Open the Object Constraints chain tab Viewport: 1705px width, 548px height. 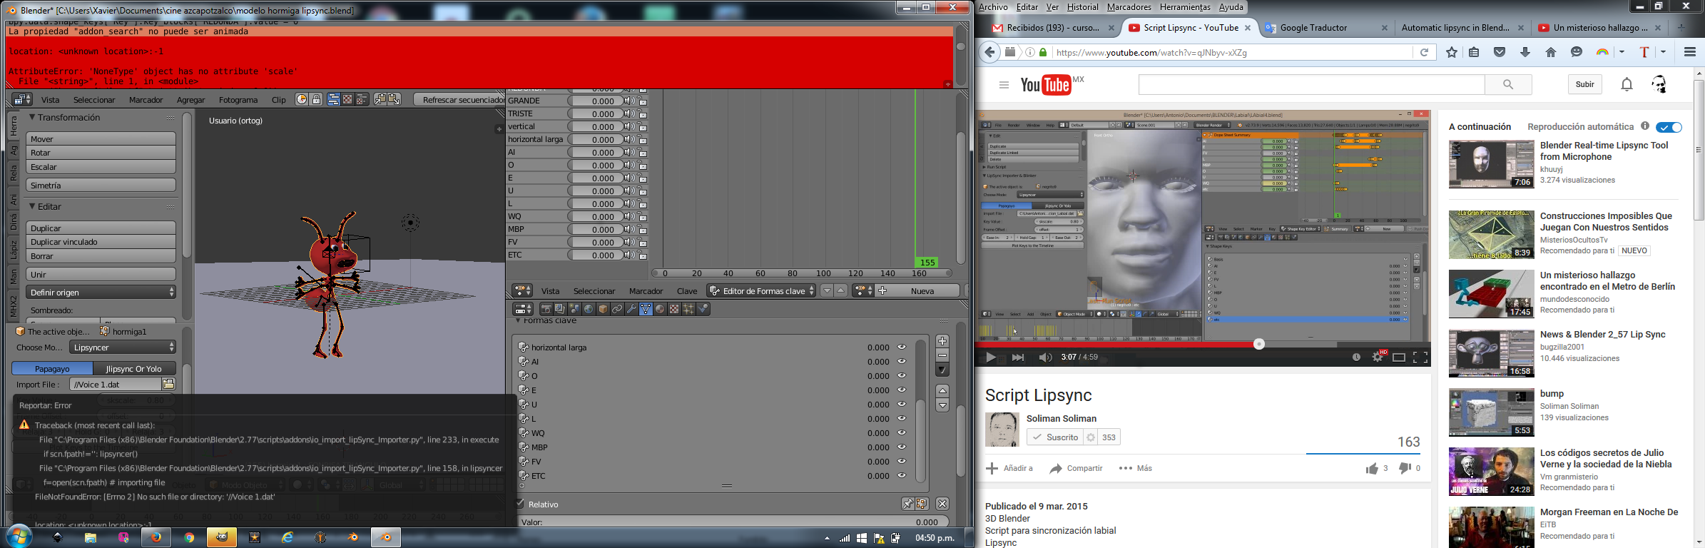click(x=617, y=309)
